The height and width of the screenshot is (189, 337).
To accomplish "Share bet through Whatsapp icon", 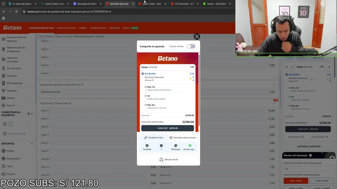I will [176, 146].
